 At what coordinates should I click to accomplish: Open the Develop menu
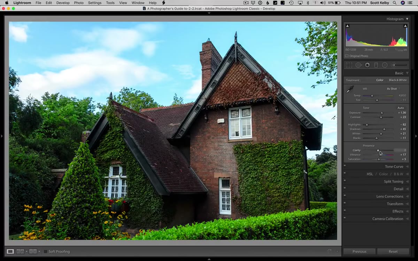click(x=63, y=3)
